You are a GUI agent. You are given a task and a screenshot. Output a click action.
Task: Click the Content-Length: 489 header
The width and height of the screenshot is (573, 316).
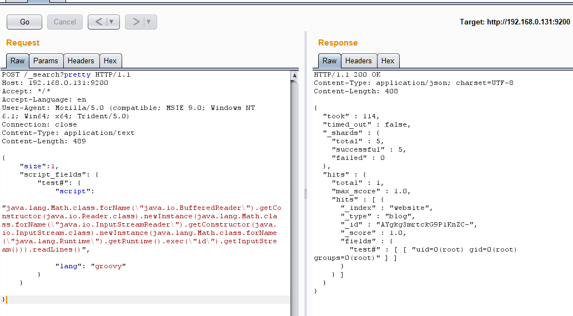(44, 142)
